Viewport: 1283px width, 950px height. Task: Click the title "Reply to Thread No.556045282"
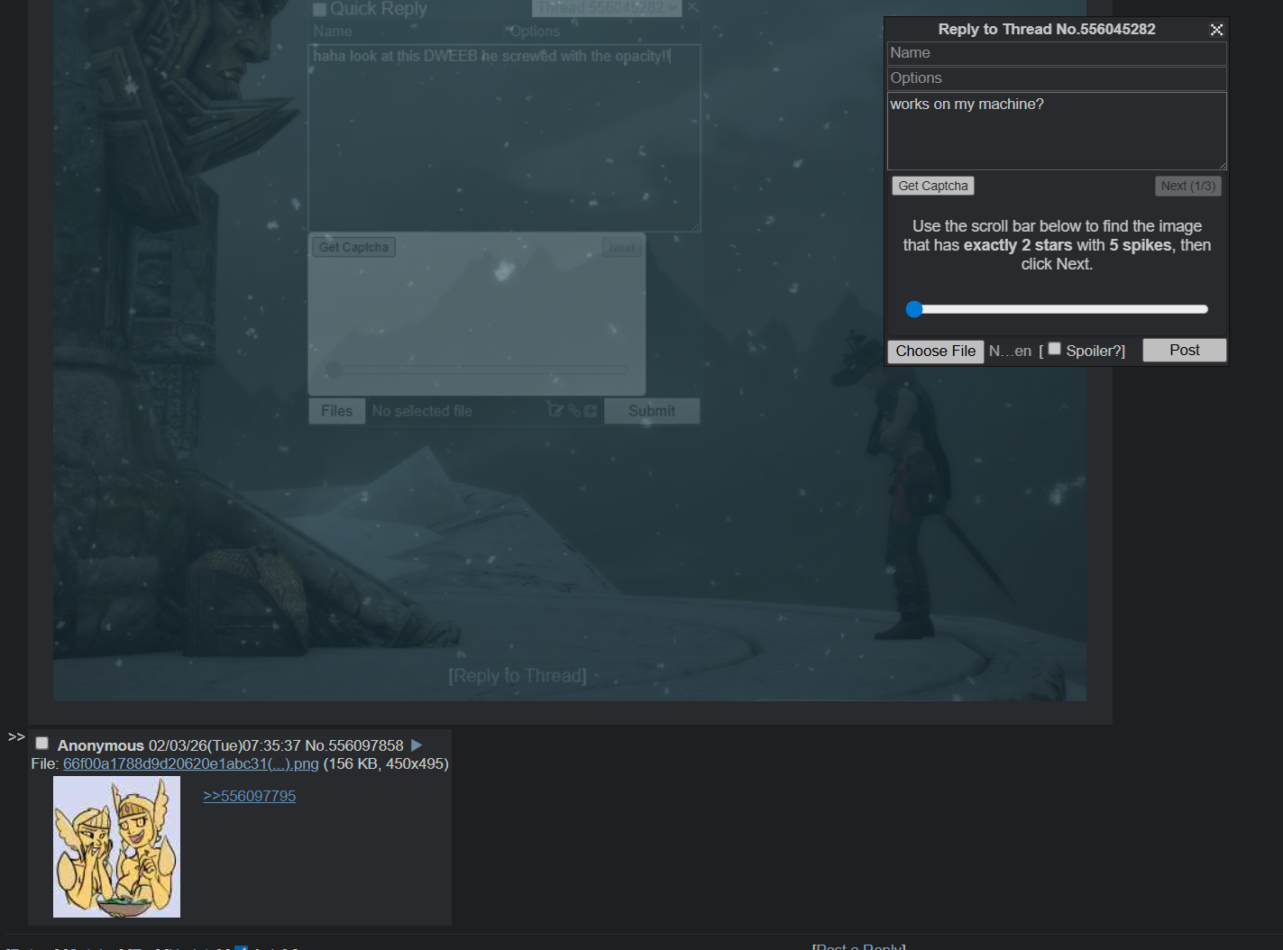(x=1047, y=29)
